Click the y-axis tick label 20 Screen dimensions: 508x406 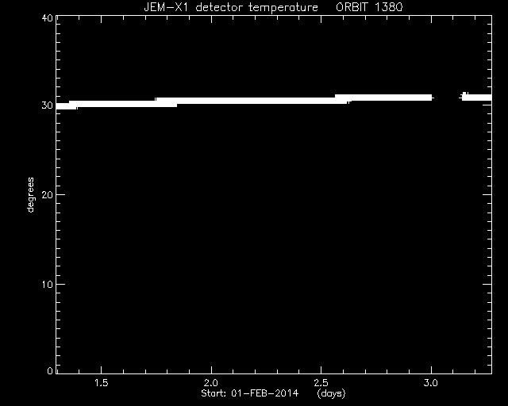point(48,194)
